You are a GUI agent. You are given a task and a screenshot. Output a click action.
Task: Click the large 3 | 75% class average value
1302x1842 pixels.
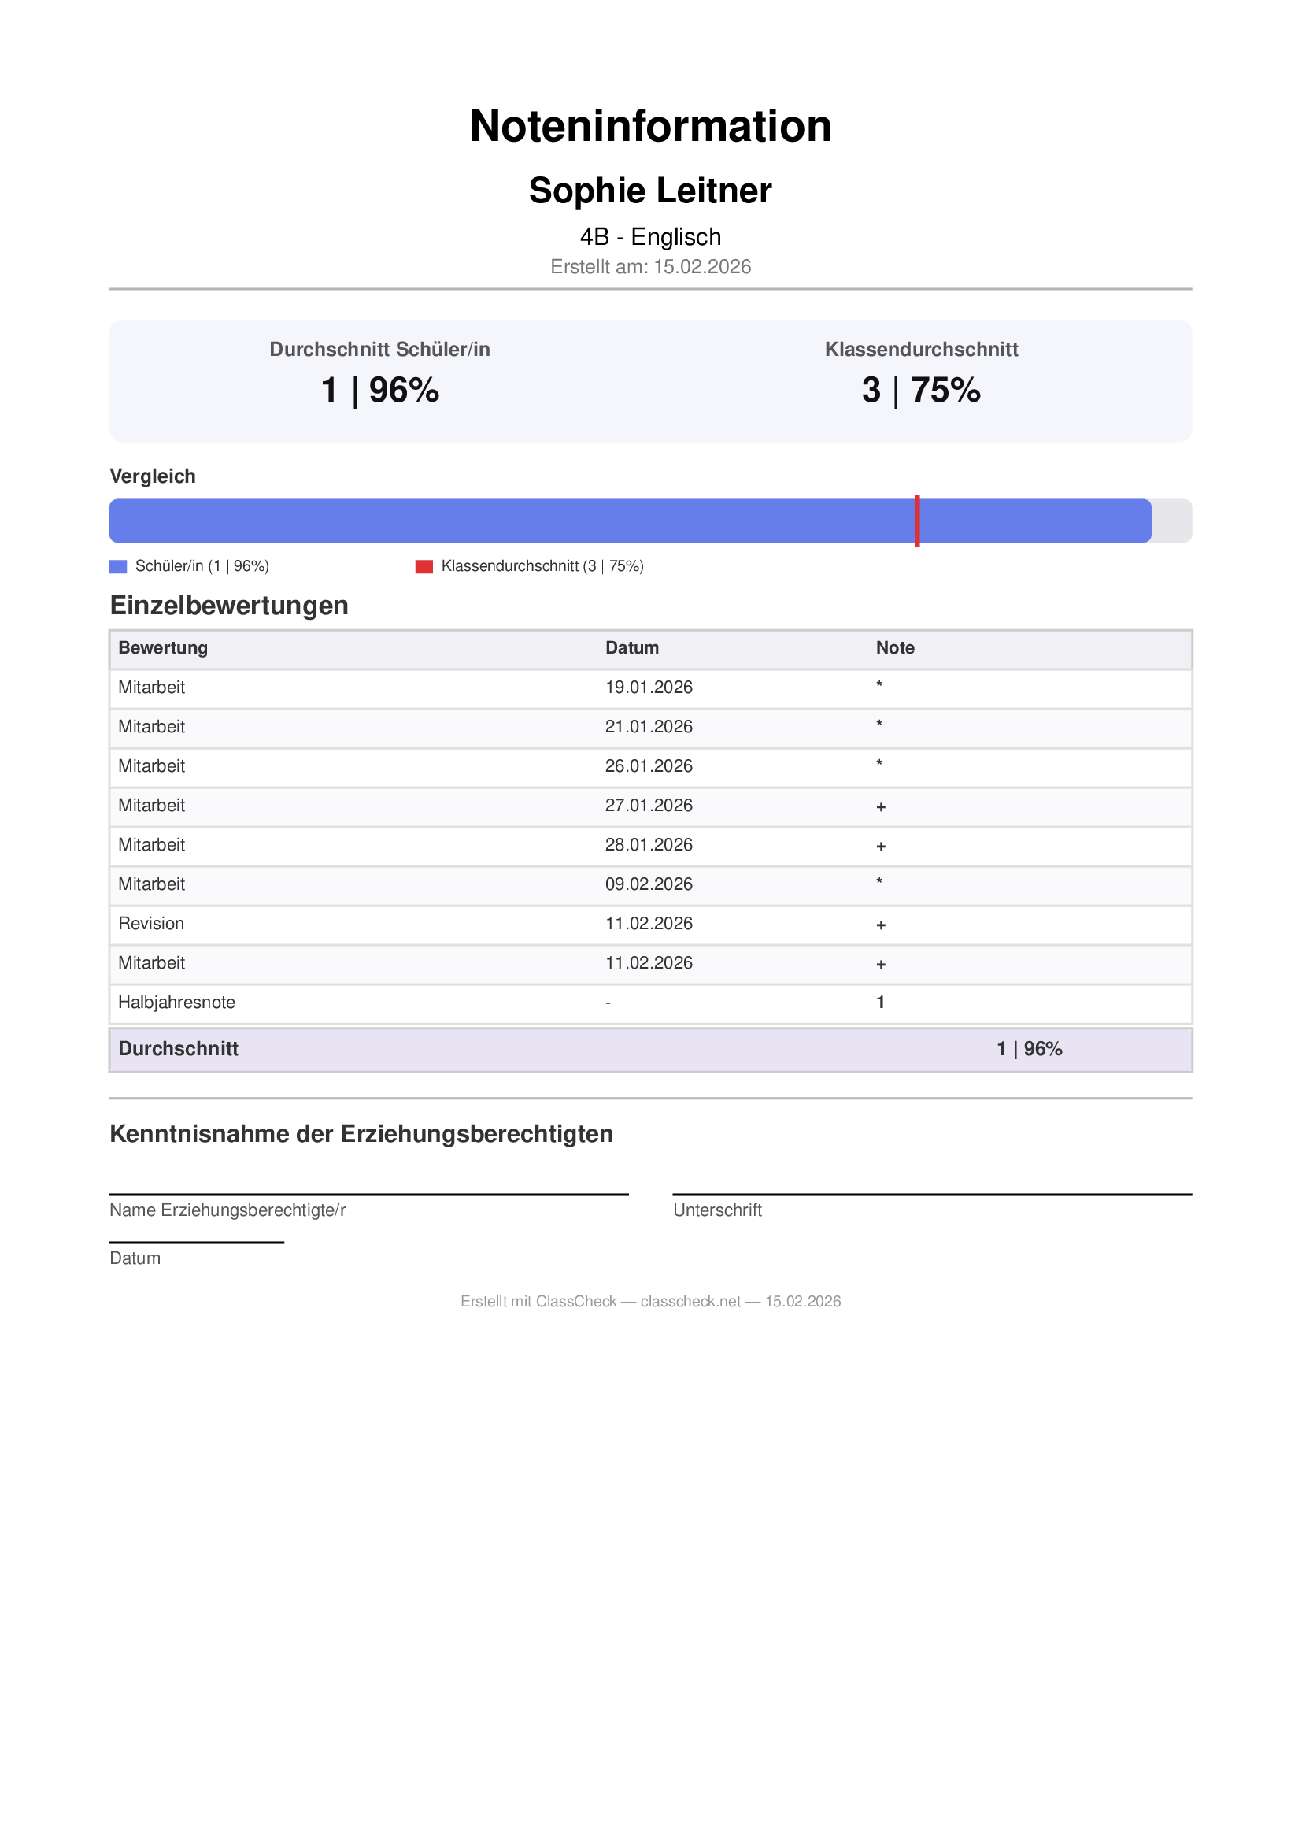tap(921, 391)
